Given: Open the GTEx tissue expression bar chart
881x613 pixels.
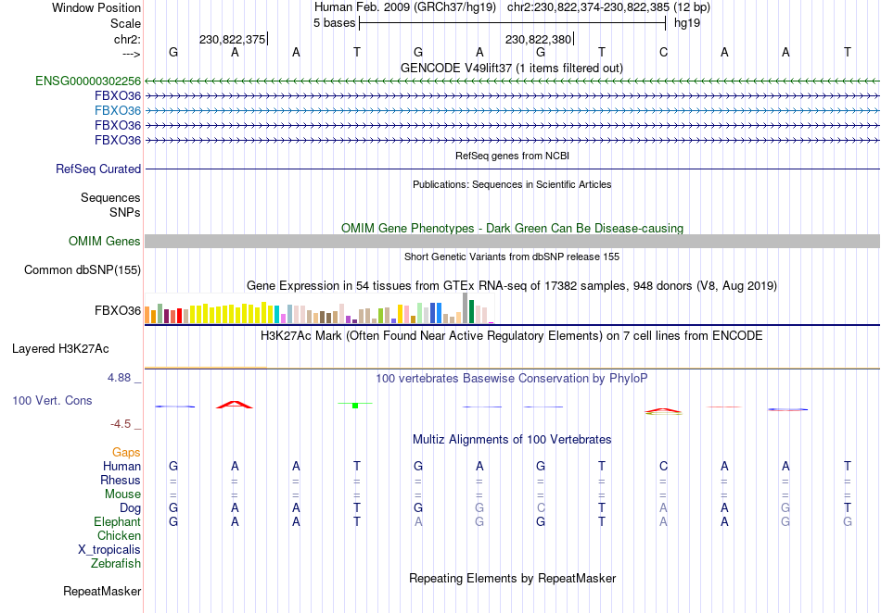Looking at the screenshot, I should (x=319, y=308).
